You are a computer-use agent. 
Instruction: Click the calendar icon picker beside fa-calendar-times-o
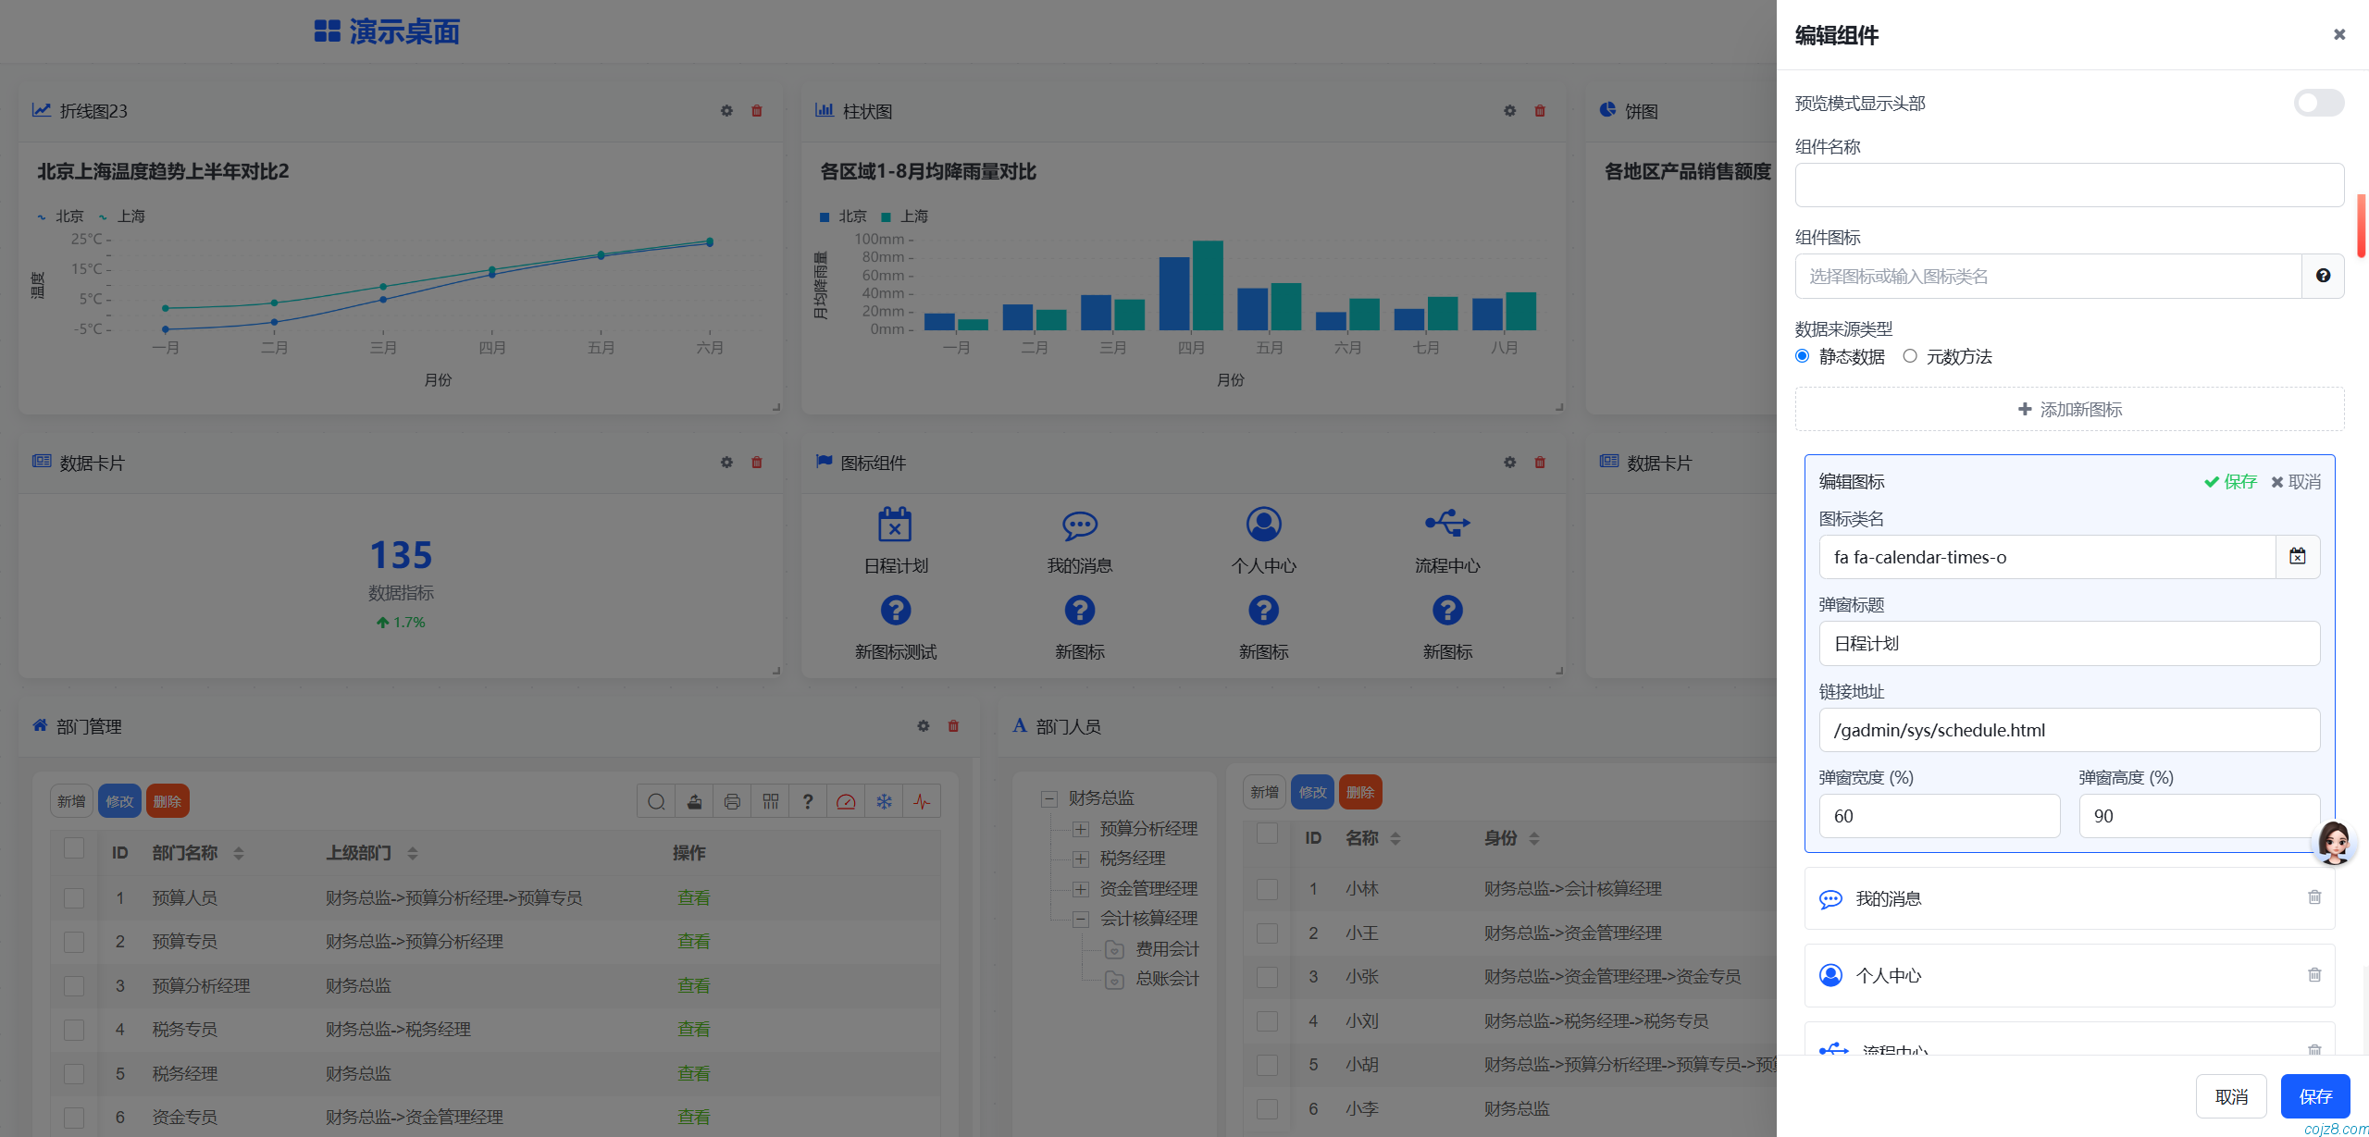[2297, 556]
